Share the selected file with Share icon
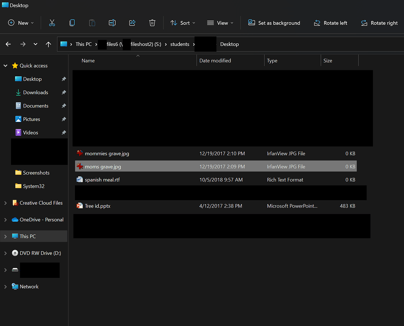Image resolution: width=404 pixels, height=326 pixels. click(132, 23)
